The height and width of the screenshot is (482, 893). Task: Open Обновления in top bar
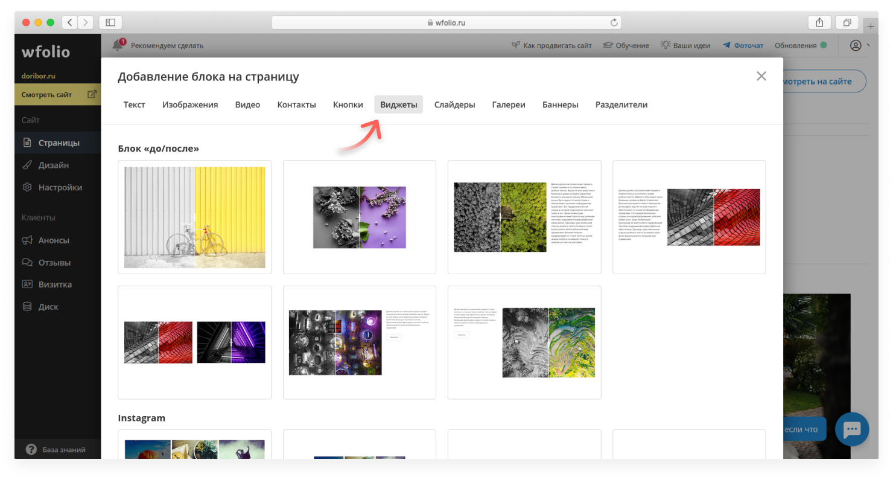(800, 45)
